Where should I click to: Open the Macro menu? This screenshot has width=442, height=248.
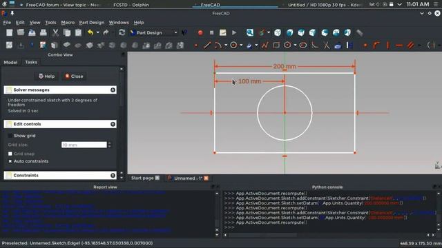(68, 23)
